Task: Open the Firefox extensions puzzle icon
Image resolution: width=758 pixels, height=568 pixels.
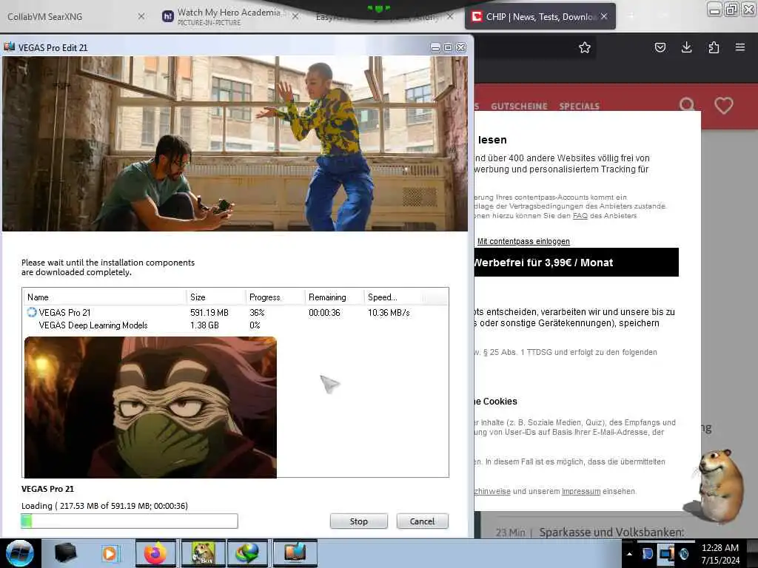Action: 714,47
